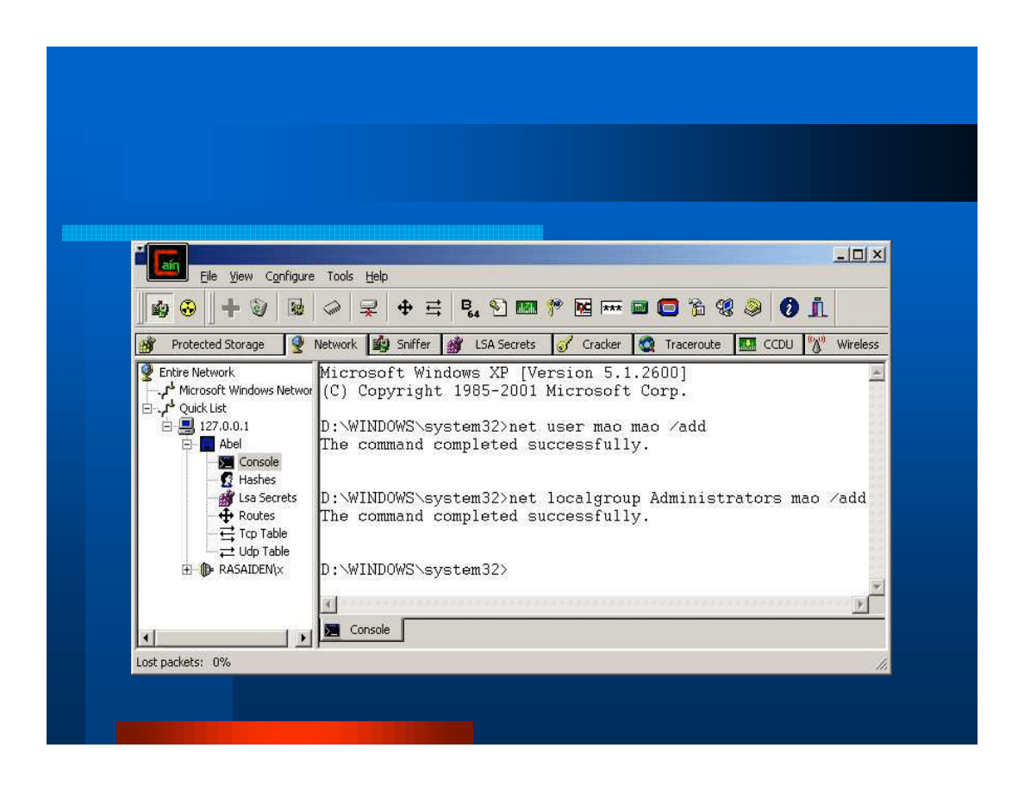Screen dimensions: 1024x791
Task: Click the Start/Stop Sniffer toolbar icon
Action: click(x=159, y=308)
